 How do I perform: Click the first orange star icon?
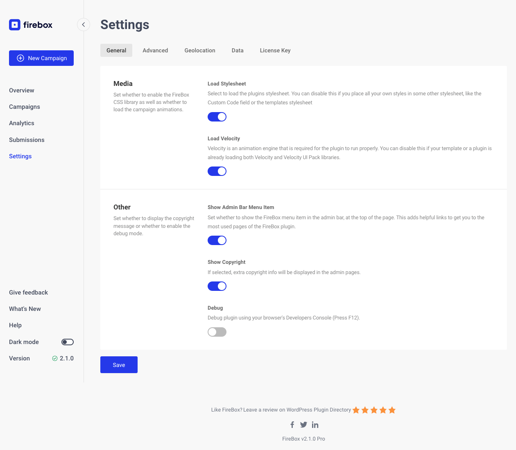(356, 409)
